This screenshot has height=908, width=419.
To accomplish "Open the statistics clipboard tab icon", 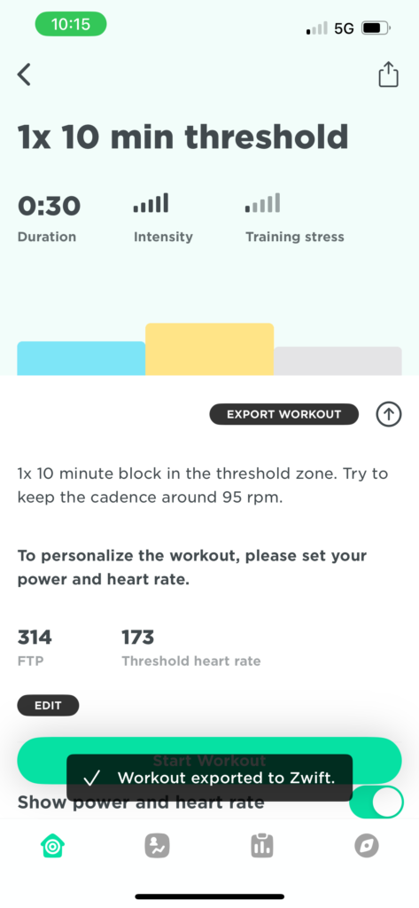I will point(261,845).
